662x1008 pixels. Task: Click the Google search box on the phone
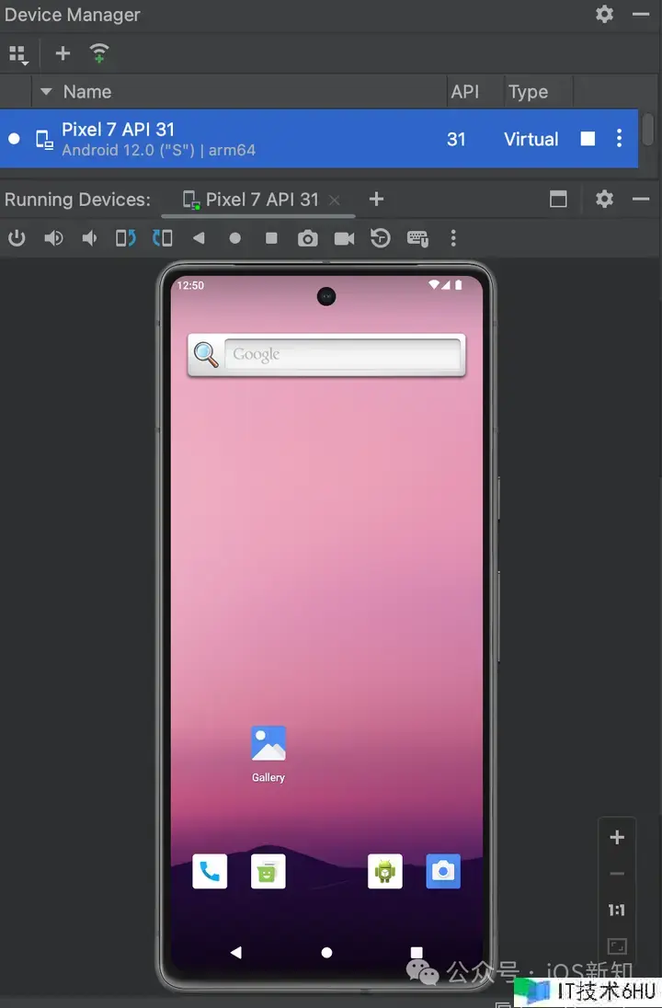tap(342, 354)
